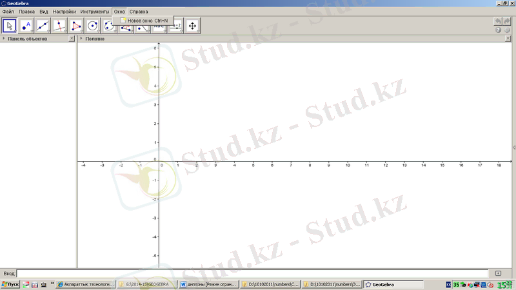516x290 pixels.
Task: Expand quick launch chevron on taskbar
Action: click(x=52, y=283)
